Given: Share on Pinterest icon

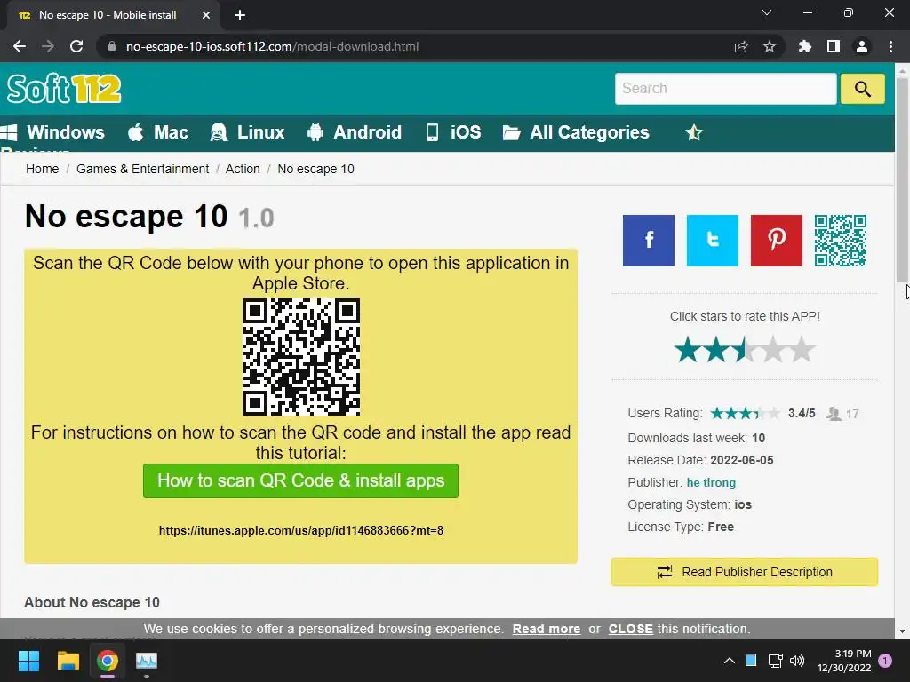Looking at the screenshot, I should point(776,241).
